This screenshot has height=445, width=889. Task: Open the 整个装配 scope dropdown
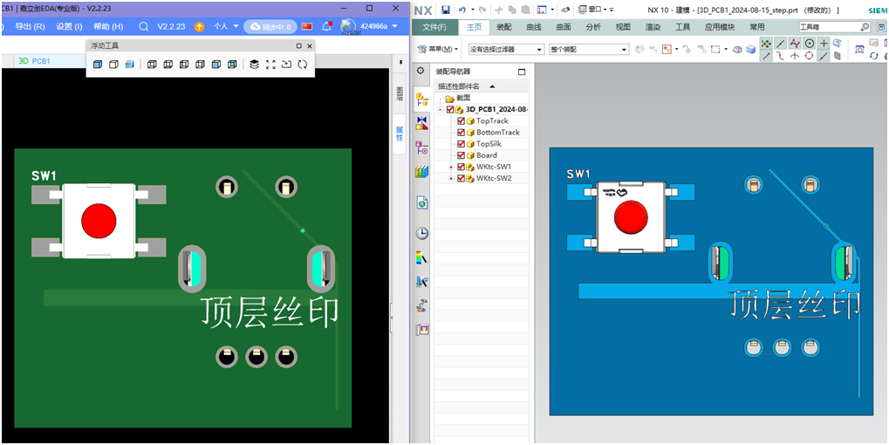click(587, 50)
